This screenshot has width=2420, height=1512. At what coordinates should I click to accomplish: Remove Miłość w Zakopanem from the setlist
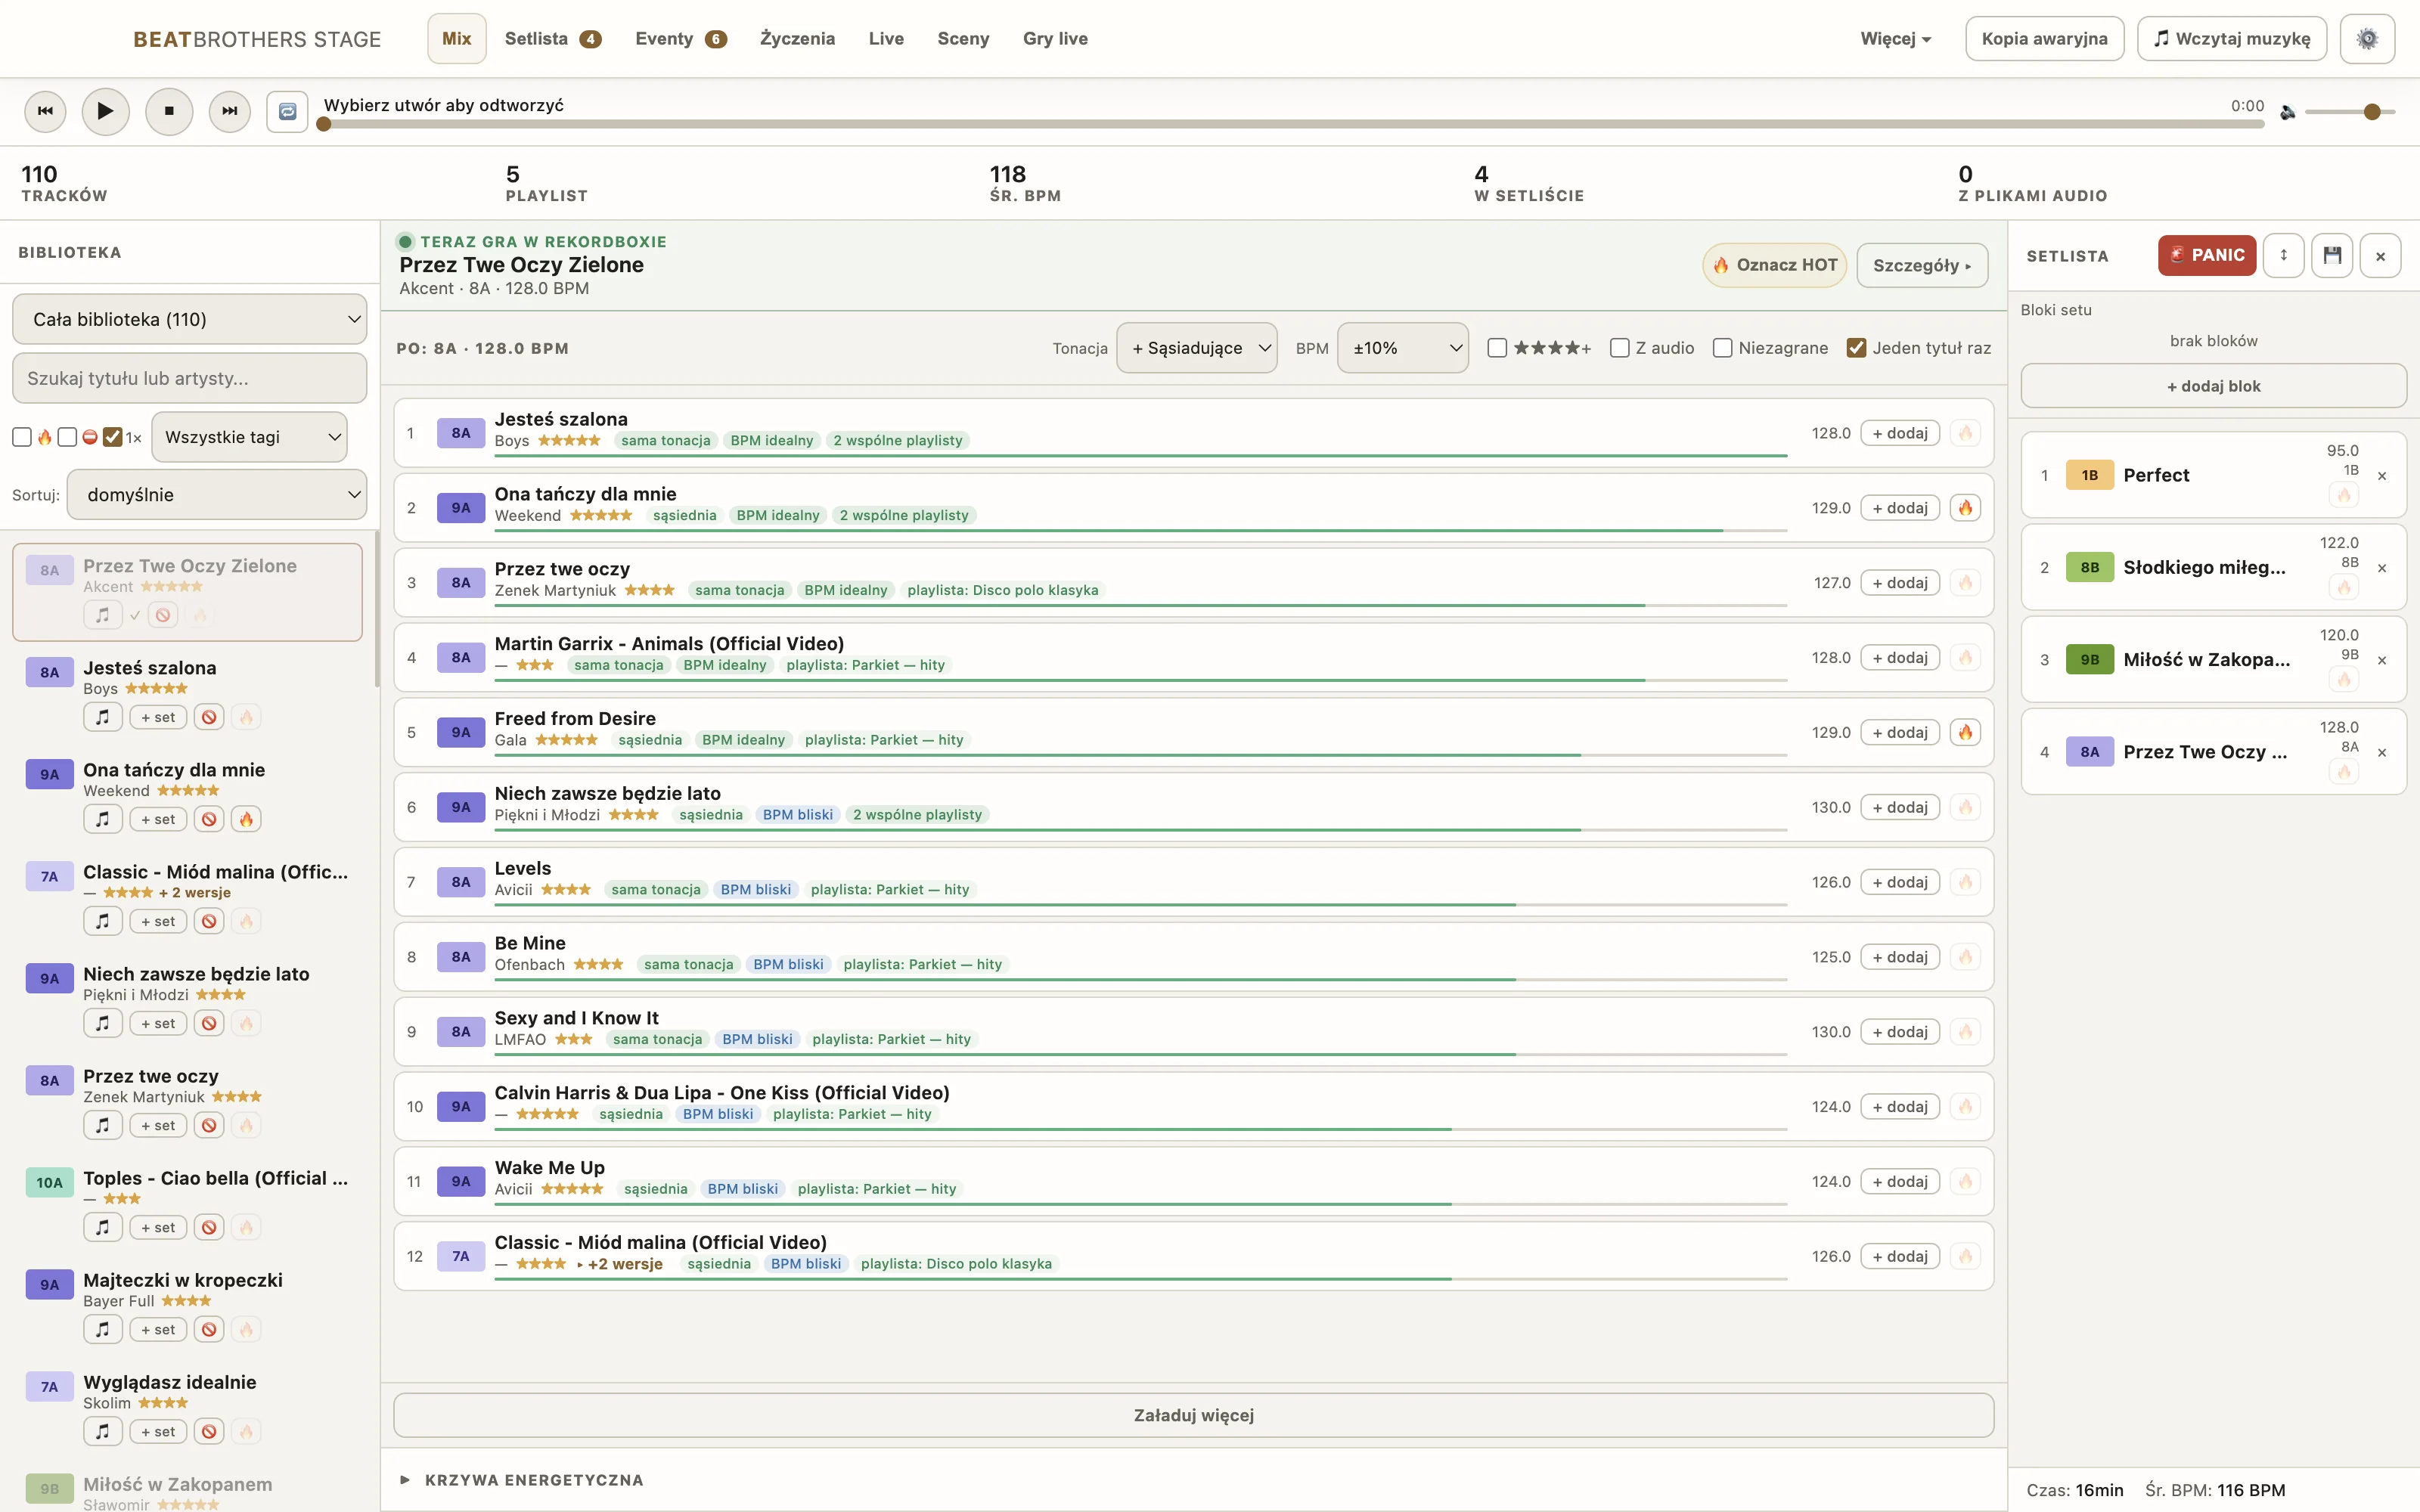pos(2382,660)
